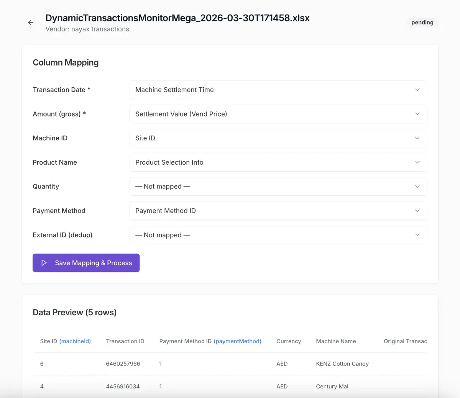Click the play icon on Save Mapping button
This screenshot has height=398, width=460.
44,263
